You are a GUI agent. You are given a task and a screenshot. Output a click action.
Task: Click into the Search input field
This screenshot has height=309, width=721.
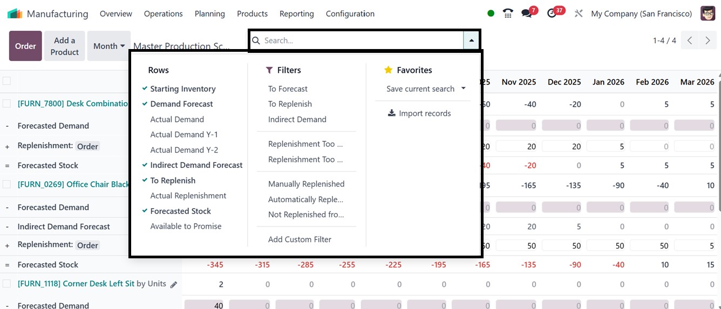362,40
